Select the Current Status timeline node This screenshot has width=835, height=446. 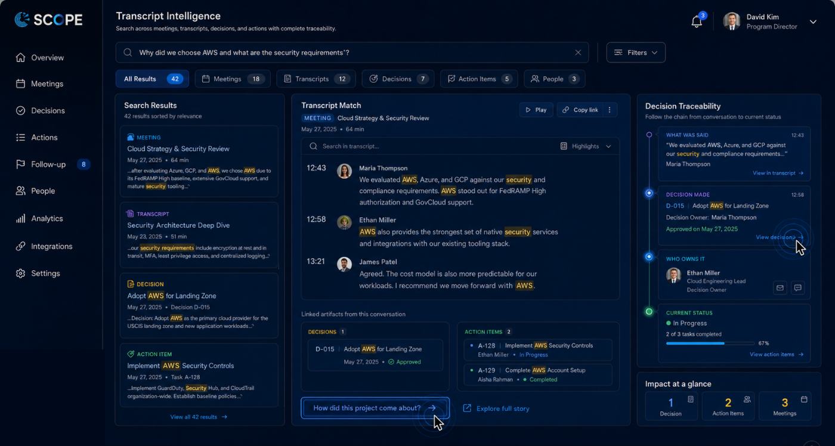click(649, 311)
